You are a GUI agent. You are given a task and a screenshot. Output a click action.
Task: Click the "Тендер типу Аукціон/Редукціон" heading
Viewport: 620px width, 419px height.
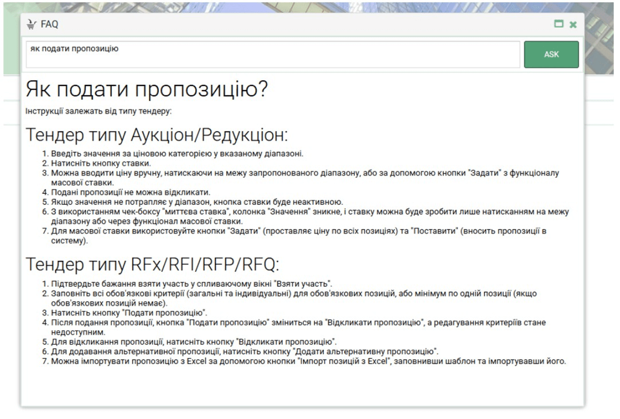(156, 135)
